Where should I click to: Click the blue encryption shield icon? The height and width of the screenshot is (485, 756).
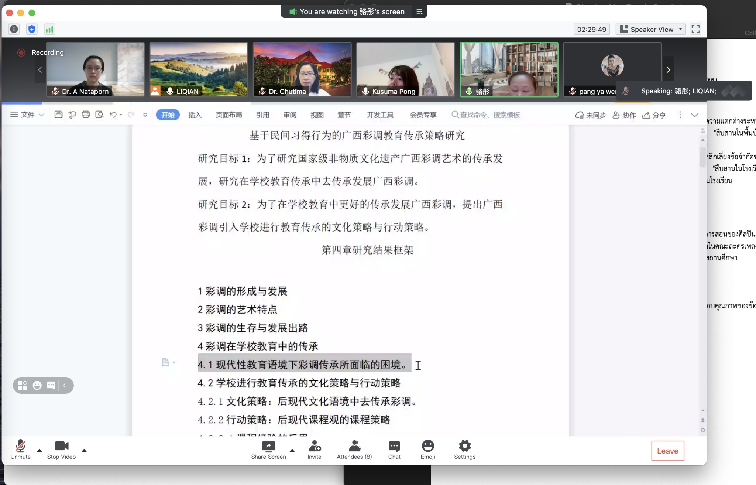tap(32, 29)
